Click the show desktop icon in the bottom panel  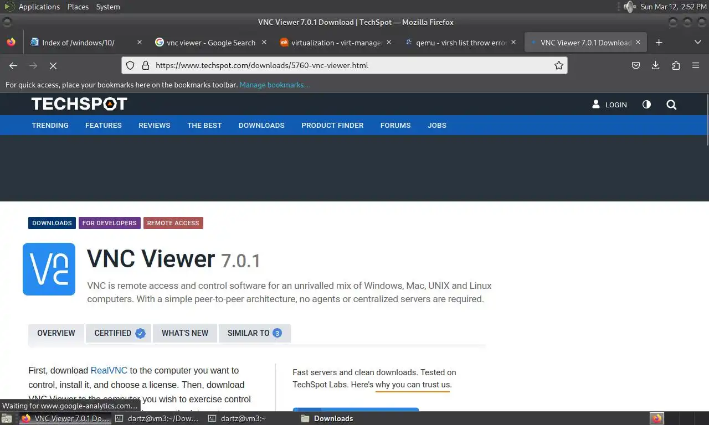[7, 418]
